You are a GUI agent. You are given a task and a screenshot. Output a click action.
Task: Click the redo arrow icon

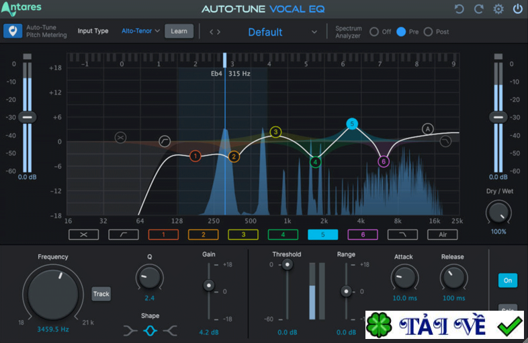pyautogui.click(x=479, y=9)
